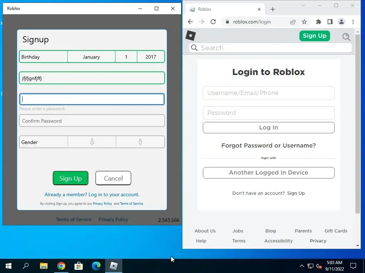365x273 pixels.
Task: Launch Microsoft Edge from the taskbar
Action: 96,266
